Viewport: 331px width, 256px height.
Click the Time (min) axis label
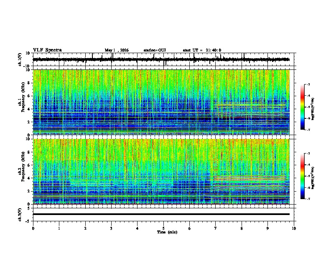point(167,232)
